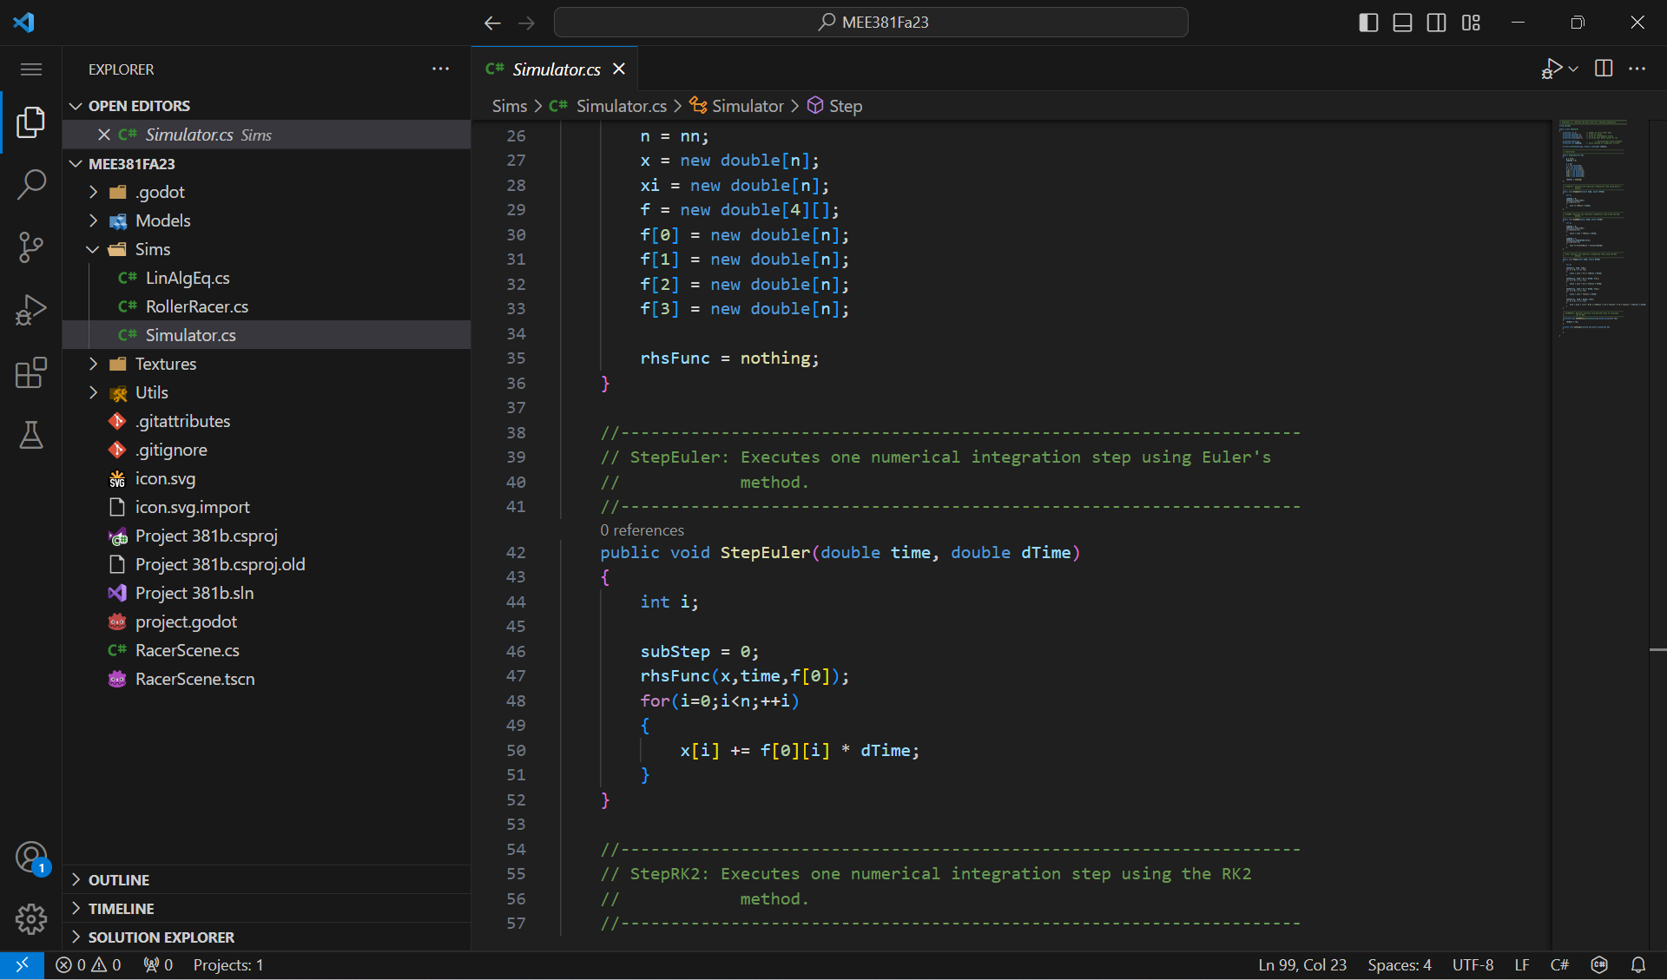Click the errors and warnings counter

point(87,964)
